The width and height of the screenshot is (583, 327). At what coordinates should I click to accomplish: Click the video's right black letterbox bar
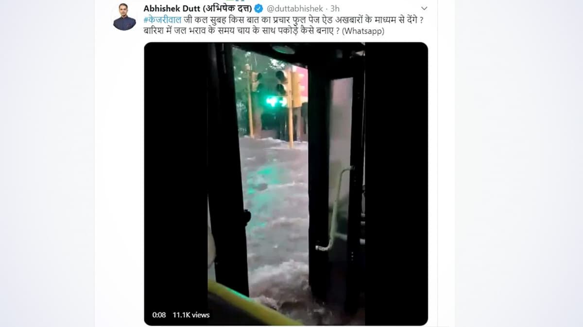(396, 184)
